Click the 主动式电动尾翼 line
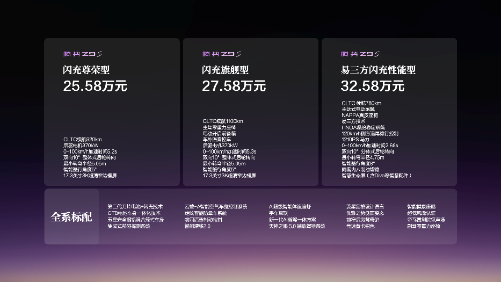This screenshot has height=282, width=501. 358,110
